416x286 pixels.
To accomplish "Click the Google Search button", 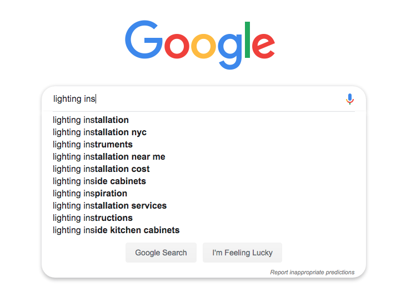I will click(161, 253).
